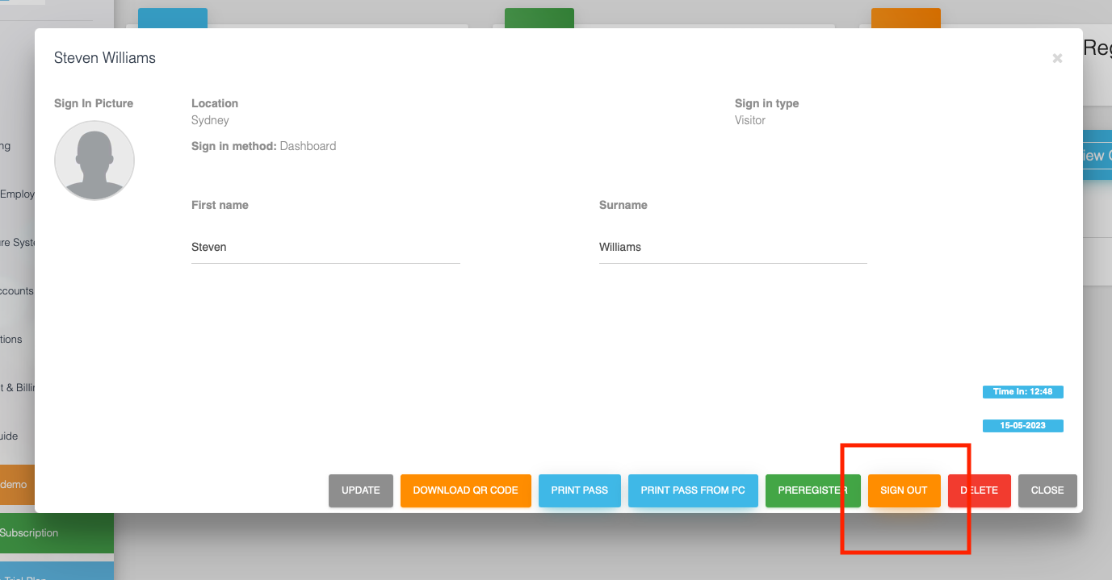
Task: Download the visitor QR code
Action: pos(465,490)
